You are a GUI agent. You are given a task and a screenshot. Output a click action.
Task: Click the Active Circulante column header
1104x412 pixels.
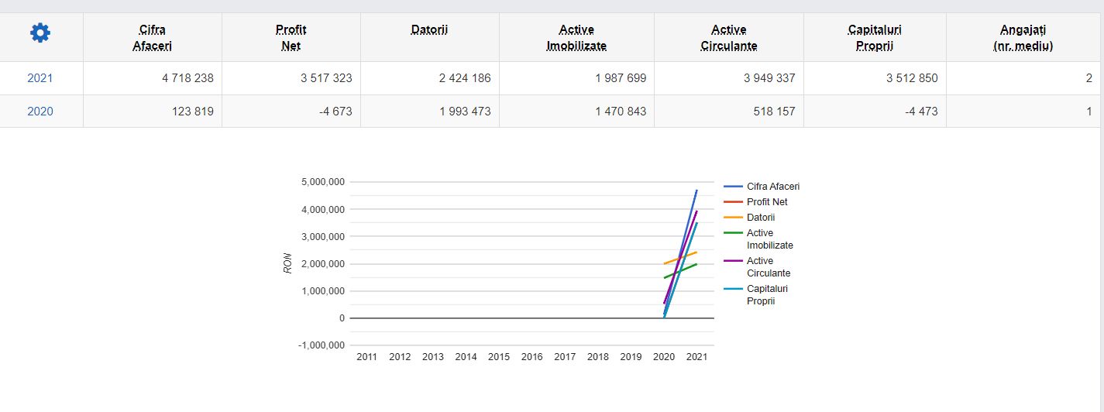pos(729,37)
